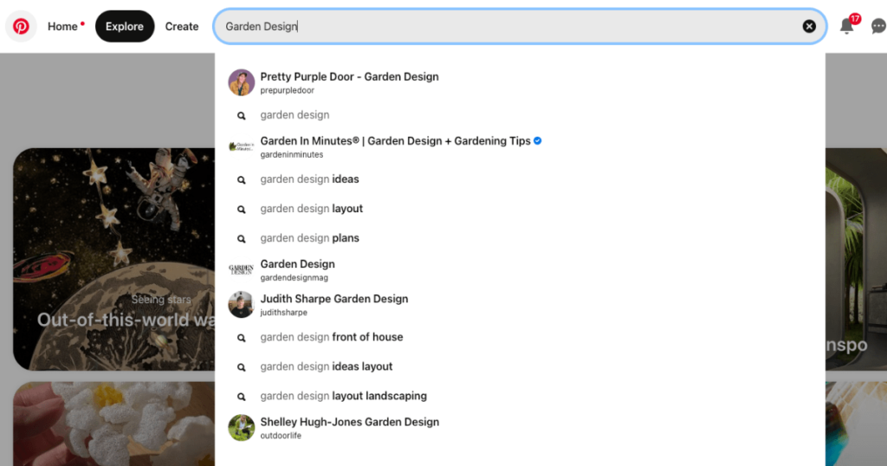Click the Pretty Purple Door profile avatar

(x=242, y=82)
